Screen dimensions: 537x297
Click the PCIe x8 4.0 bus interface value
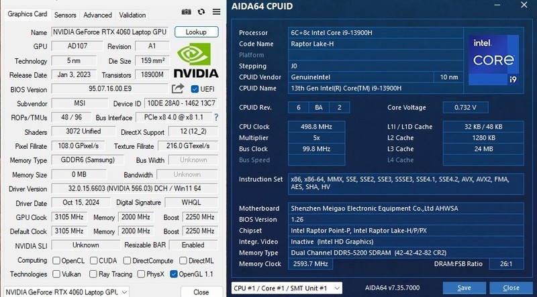coord(174,117)
